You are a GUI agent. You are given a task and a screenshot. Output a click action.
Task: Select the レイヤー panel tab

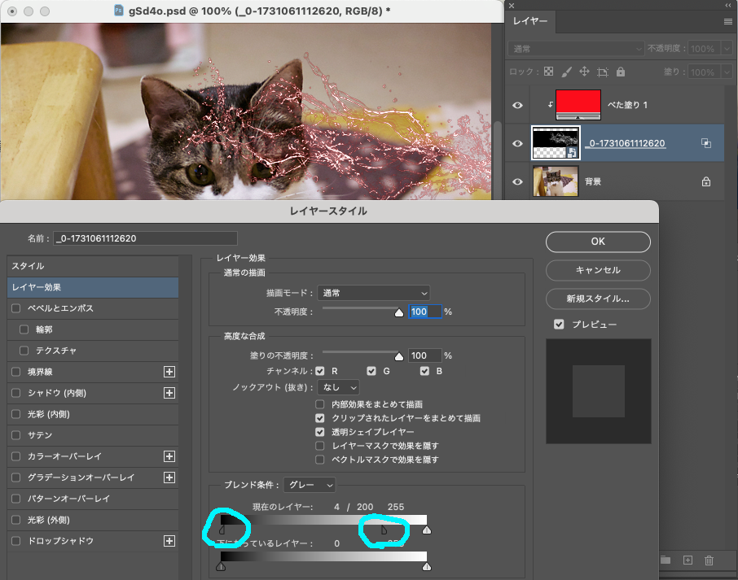click(x=529, y=22)
